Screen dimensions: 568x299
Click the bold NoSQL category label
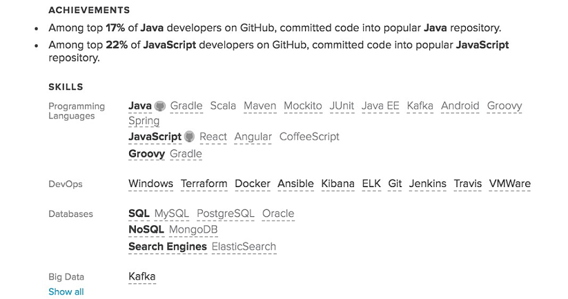[146, 229]
